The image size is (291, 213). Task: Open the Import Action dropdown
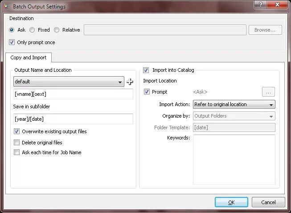(x=234, y=104)
